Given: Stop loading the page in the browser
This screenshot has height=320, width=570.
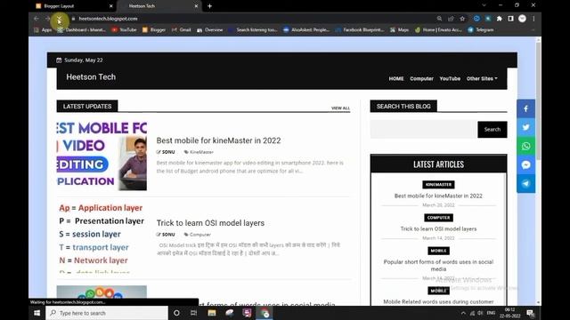Looking at the screenshot, I should point(60,19).
